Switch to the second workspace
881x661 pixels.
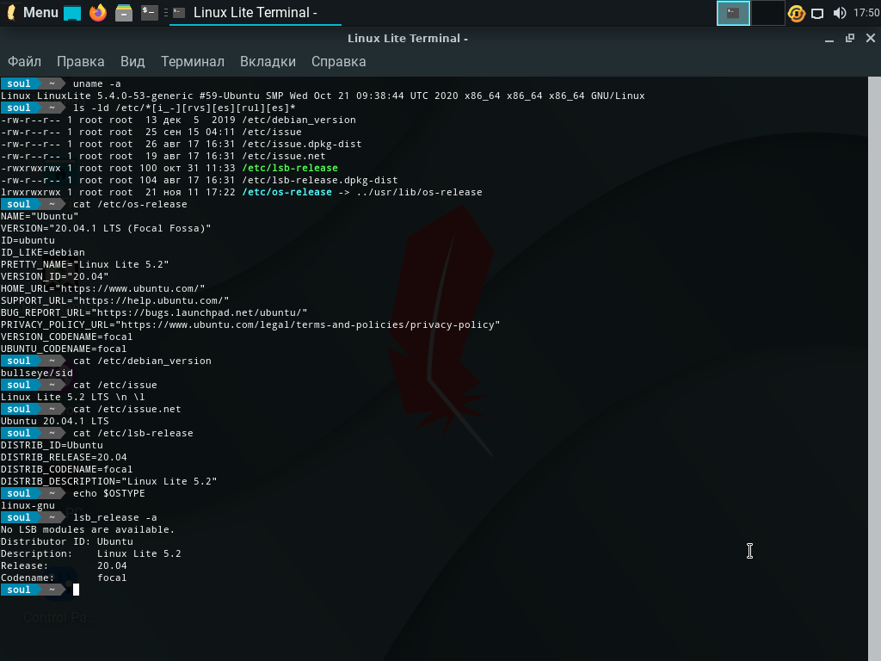click(767, 13)
